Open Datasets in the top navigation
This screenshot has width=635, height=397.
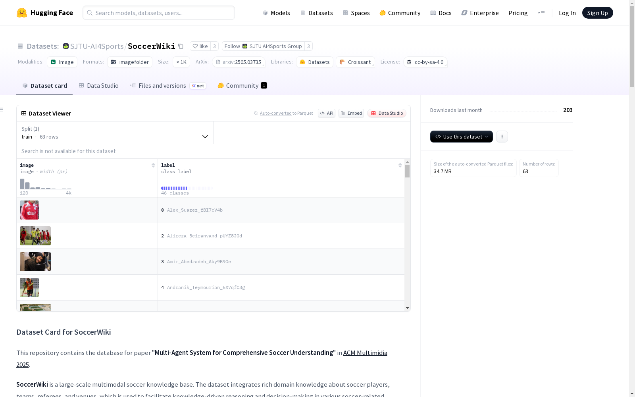click(x=316, y=13)
